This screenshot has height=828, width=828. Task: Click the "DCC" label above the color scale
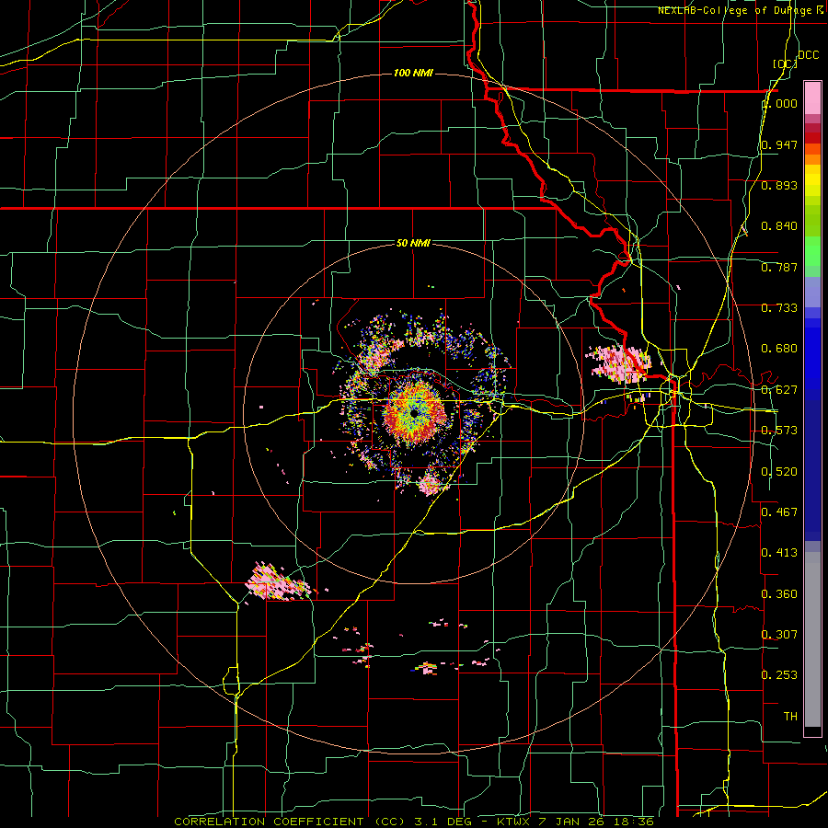808,55
